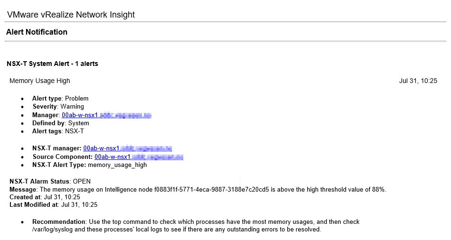Click the Alert tags NSX-T line
The image size is (451, 240).
[58, 131]
